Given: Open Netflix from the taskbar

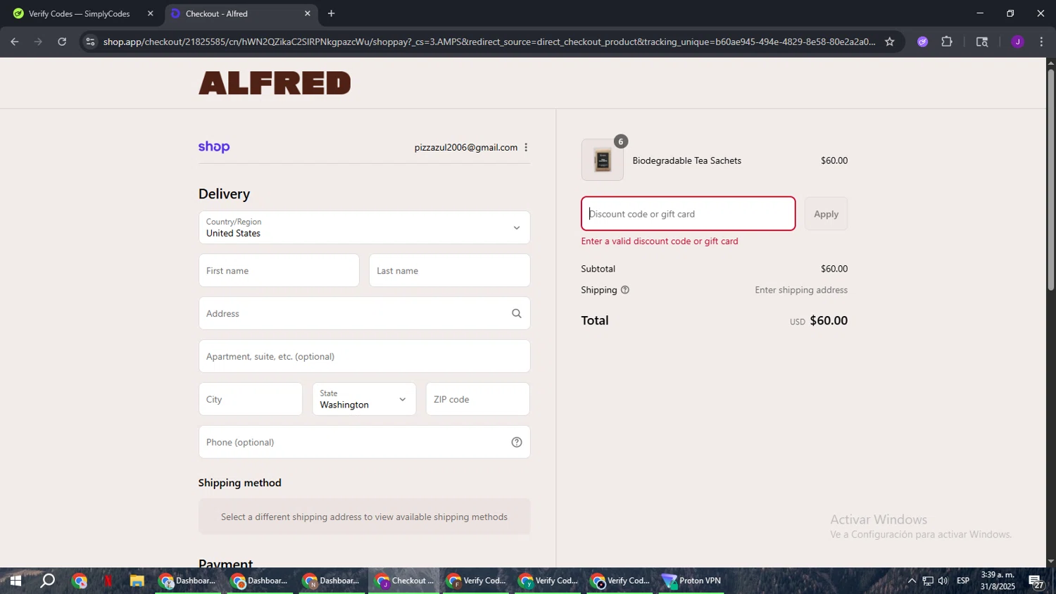Looking at the screenshot, I should click(x=108, y=581).
